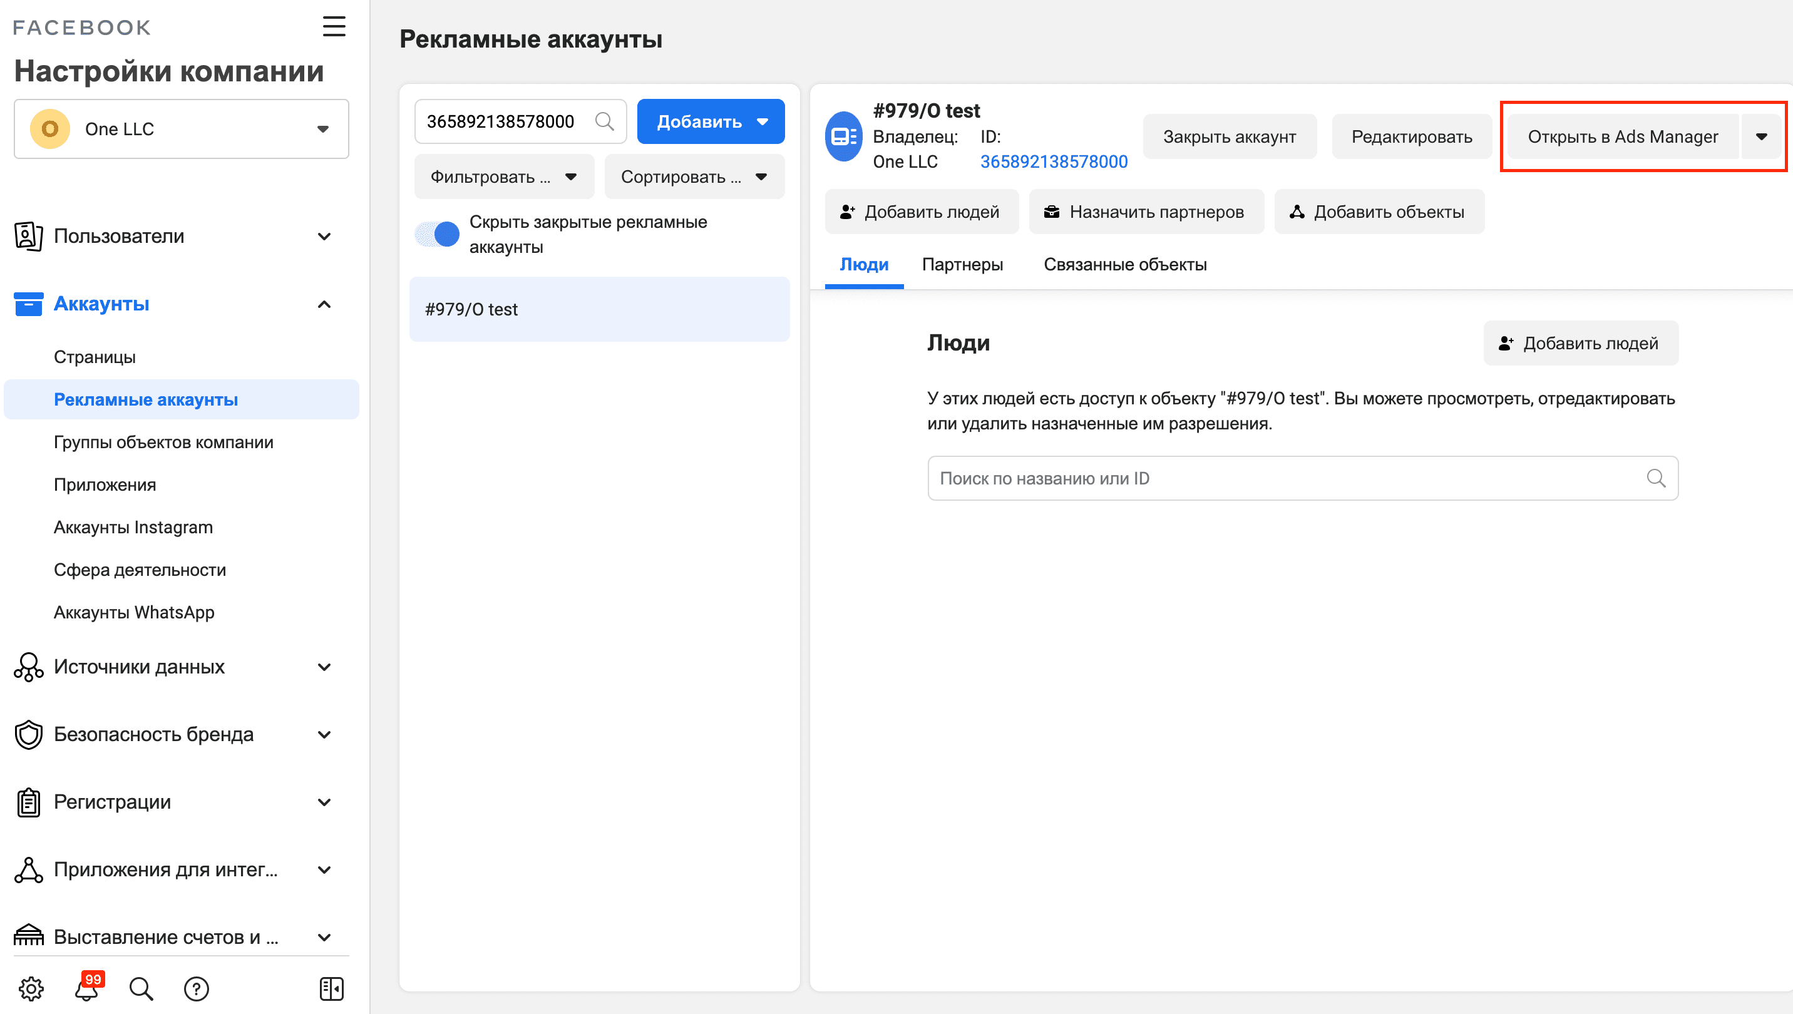
Task: Expand Приложения для интег... chevron
Action: tap(324, 869)
